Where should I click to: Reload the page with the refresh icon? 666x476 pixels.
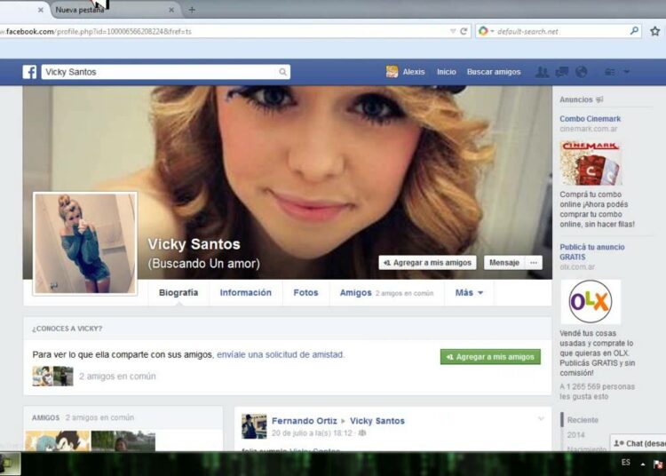[464, 31]
